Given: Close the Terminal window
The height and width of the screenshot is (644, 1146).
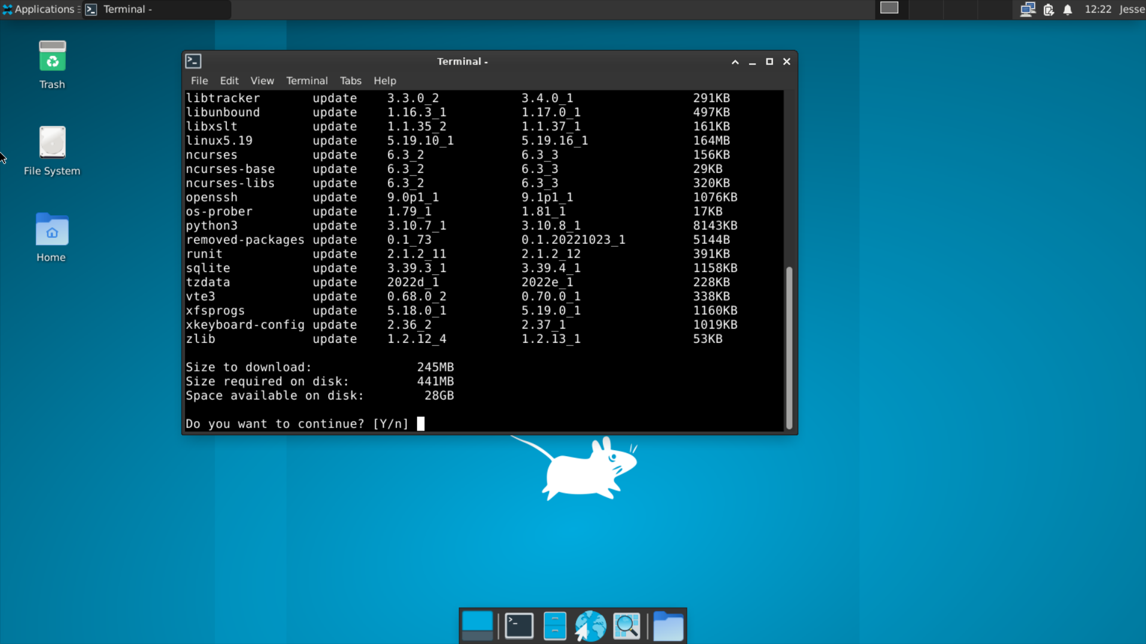Looking at the screenshot, I should click(787, 61).
